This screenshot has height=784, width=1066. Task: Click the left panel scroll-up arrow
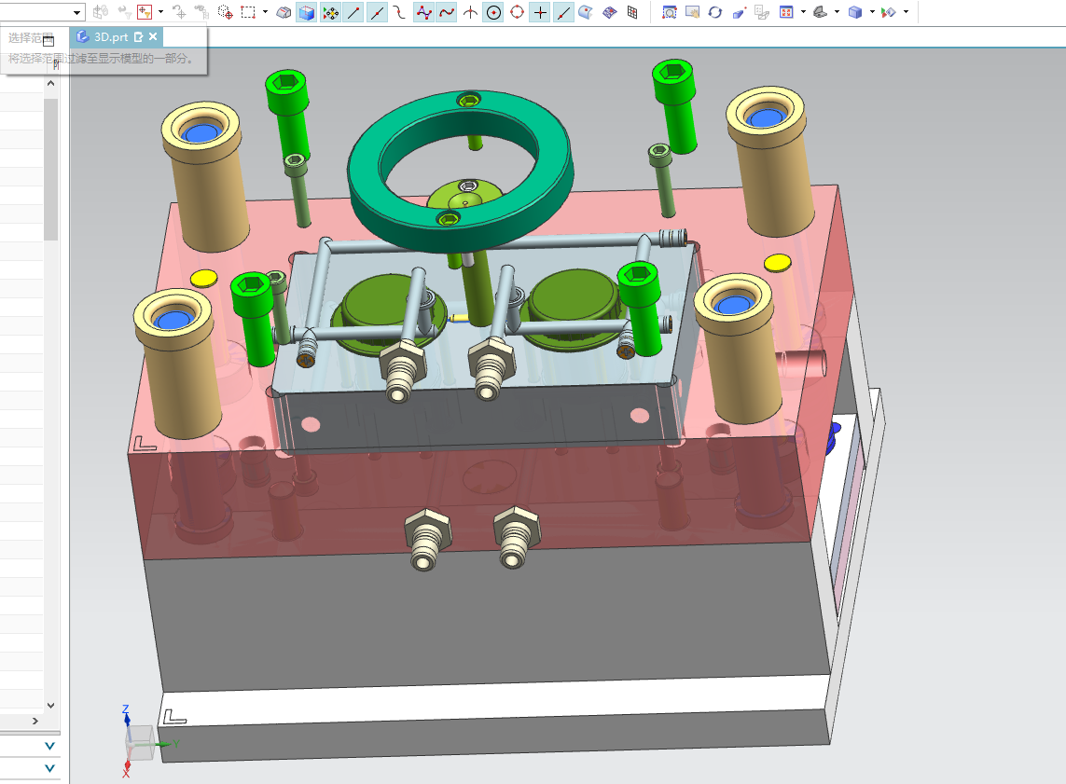51,84
